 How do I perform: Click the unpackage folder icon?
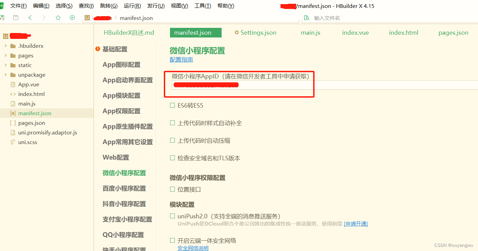point(13,75)
